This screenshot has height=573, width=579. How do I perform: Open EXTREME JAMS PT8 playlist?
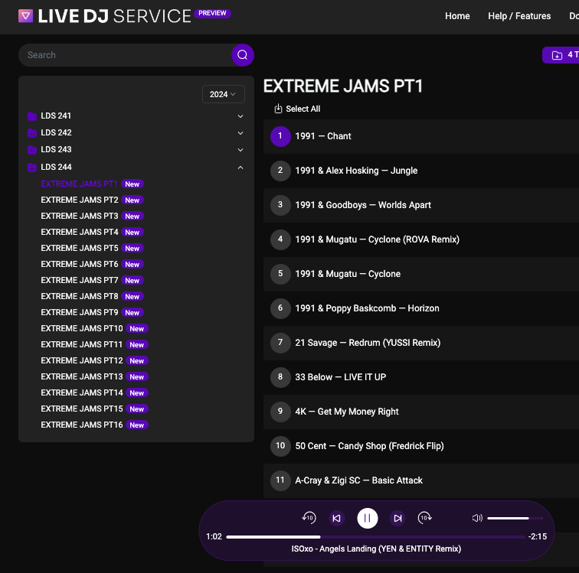(80, 296)
